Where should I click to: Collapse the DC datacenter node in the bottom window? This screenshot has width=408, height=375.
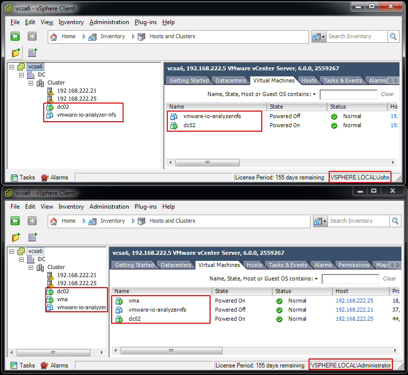(x=21, y=259)
